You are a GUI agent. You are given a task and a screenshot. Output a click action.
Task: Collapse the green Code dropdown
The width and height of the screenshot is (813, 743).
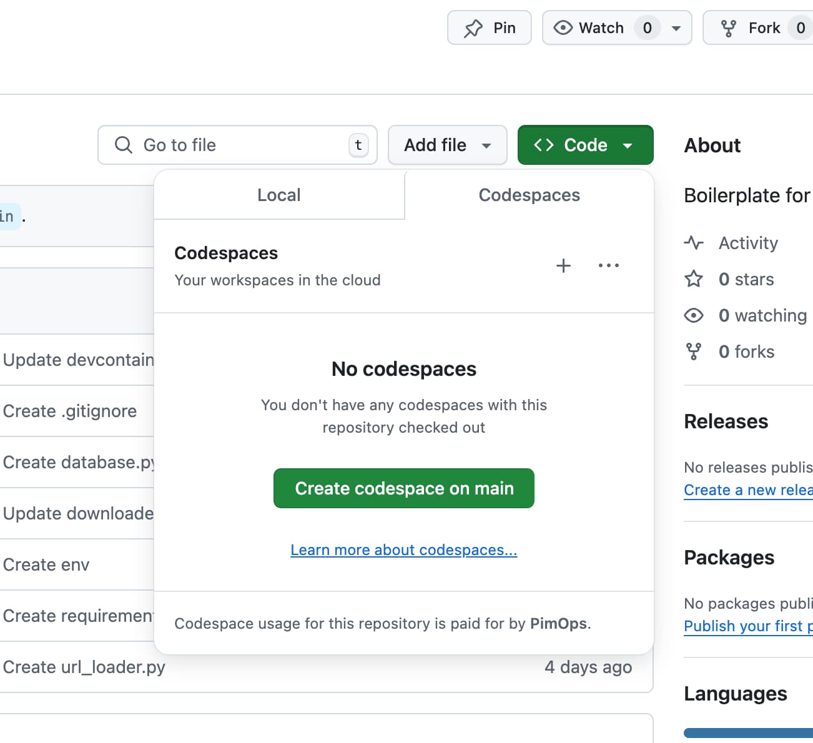pos(585,145)
